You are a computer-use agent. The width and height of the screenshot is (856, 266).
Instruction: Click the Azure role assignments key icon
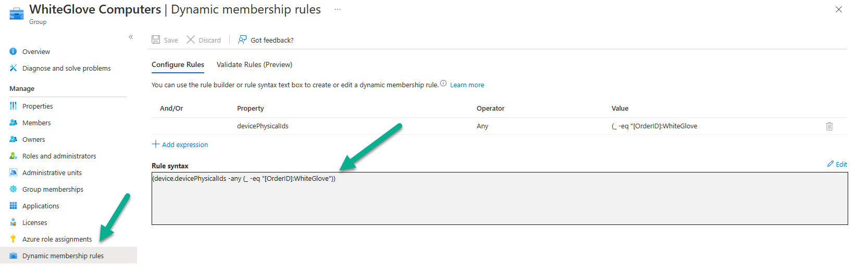click(13, 239)
